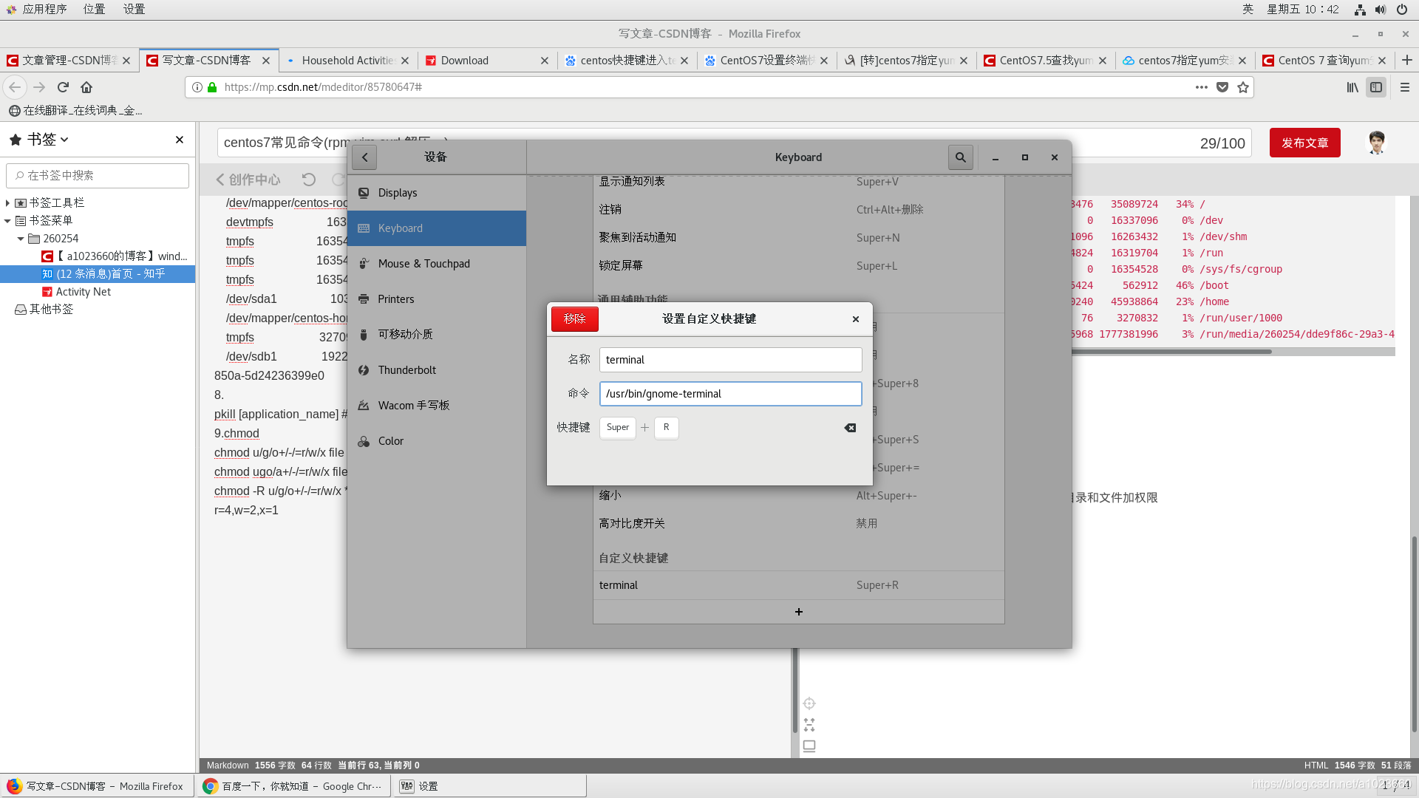Reload the Firefox page
Image resolution: width=1419 pixels, height=798 pixels.
click(x=63, y=87)
